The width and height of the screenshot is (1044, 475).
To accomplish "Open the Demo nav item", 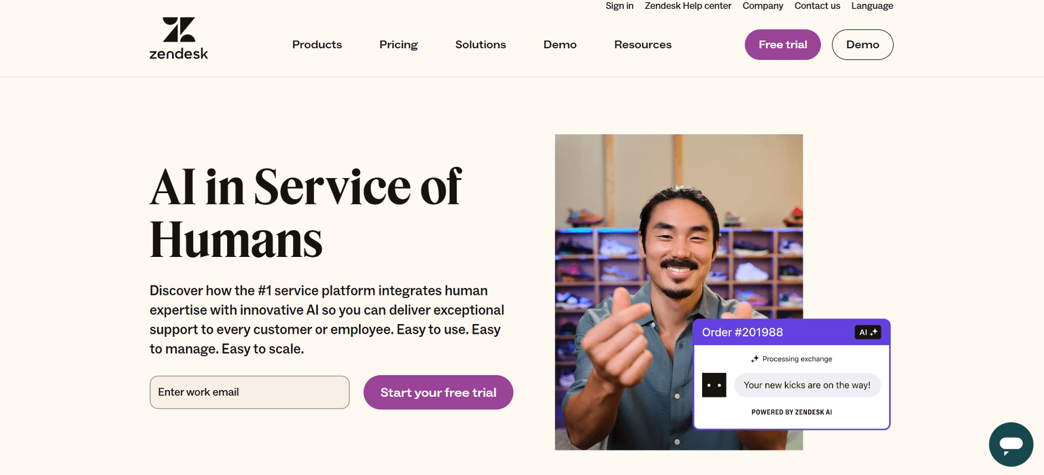I will coord(560,45).
